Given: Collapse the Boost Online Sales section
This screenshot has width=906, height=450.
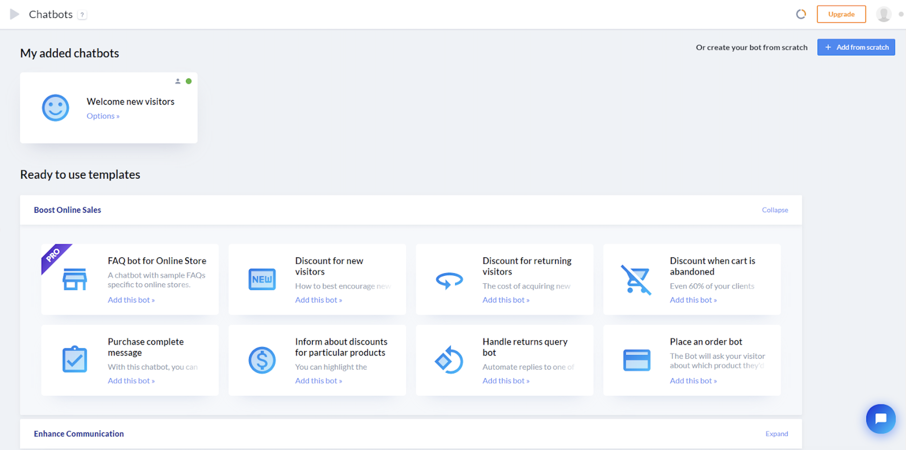Looking at the screenshot, I should coord(775,210).
